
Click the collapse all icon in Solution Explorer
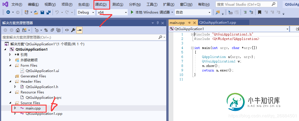tap(52, 30)
